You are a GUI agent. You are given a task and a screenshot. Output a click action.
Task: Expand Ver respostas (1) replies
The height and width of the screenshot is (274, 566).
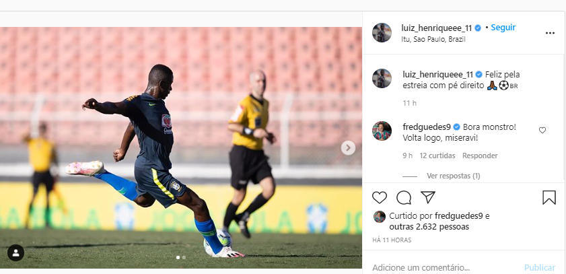click(454, 176)
